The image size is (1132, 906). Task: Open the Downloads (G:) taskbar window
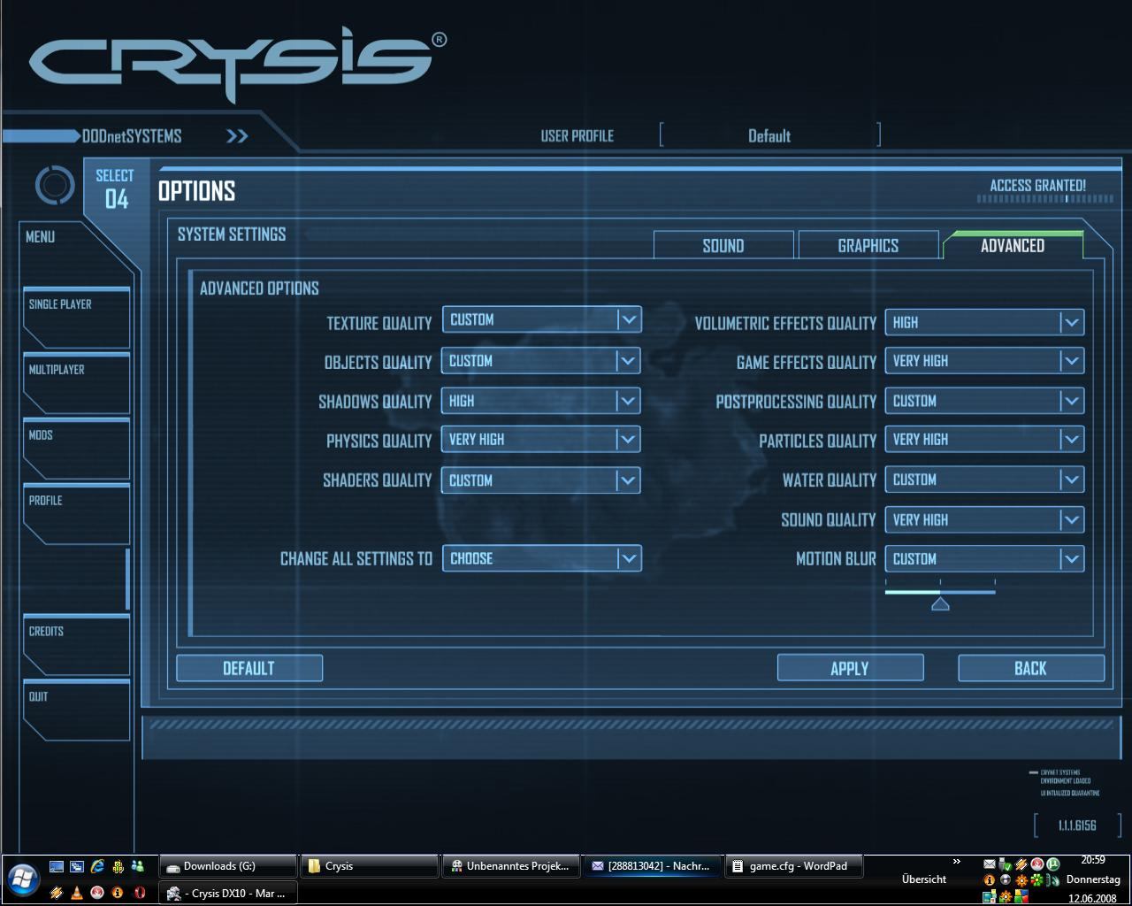point(227,866)
